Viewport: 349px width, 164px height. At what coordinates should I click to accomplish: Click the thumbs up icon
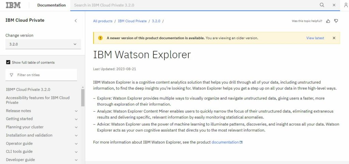(x=328, y=21)
